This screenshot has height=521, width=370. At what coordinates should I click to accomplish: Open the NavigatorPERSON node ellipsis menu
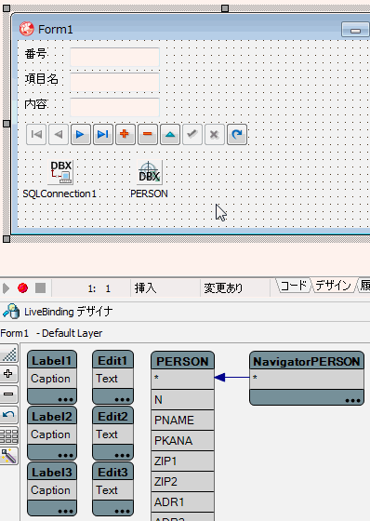(x=352, y=400)
